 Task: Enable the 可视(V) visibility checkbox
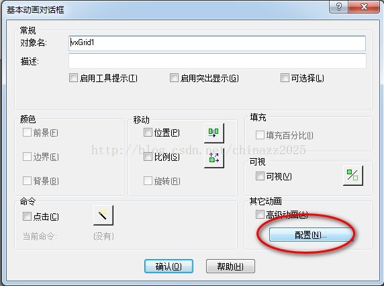[x=260, y=176]
